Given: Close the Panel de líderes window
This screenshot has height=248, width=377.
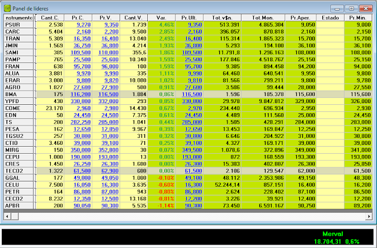Looking at the screenshot, I should (366, 9).
